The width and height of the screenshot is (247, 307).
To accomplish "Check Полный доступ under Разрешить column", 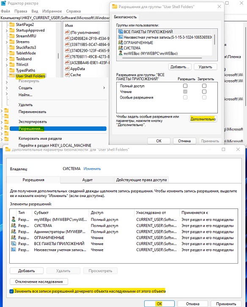I will click(185, 86).
